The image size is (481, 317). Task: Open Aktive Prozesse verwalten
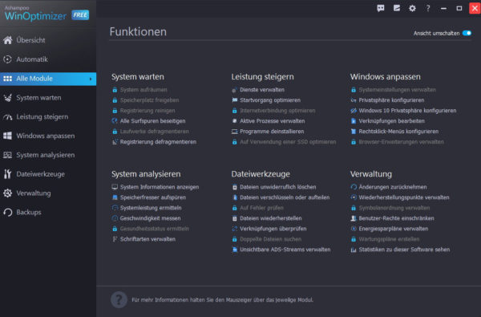click(273, 121)
